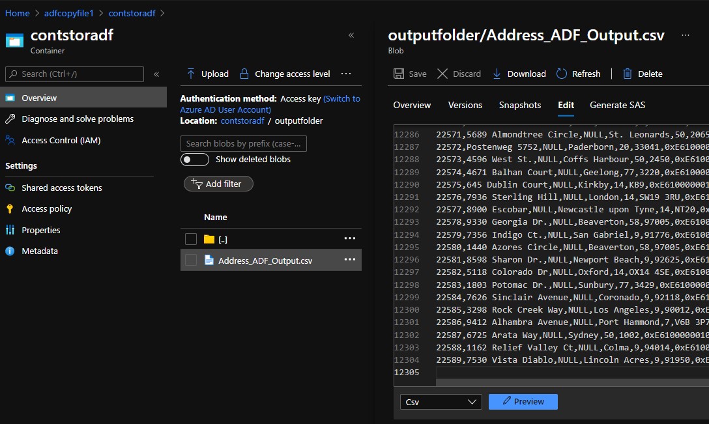Click the Name column header
The image size is (709, 424).
click(x=215, y=217)
